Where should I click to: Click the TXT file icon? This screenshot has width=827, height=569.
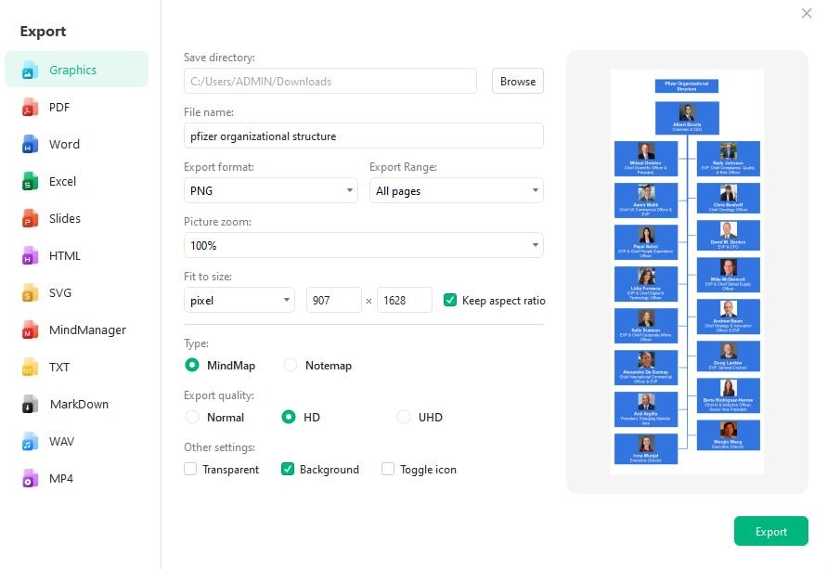tap(30, 367)
